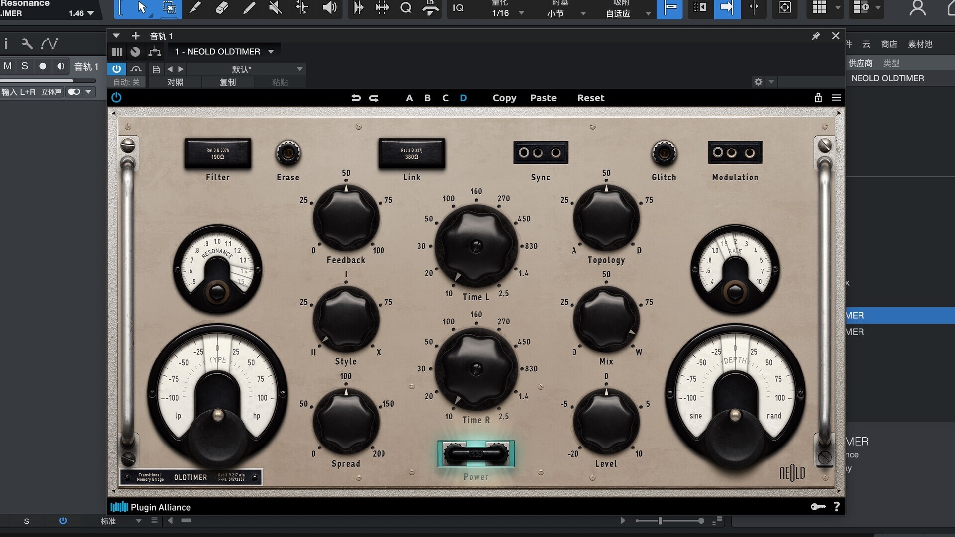Click the wrench icon in inspector
The image size is (955, 537).
click(x=27, y=44)
